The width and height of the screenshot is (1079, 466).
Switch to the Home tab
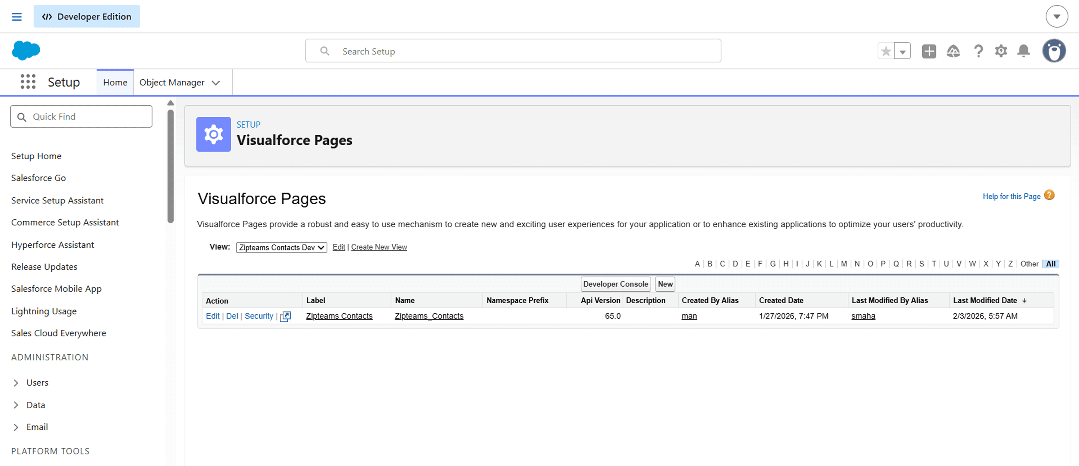point(115,82)
